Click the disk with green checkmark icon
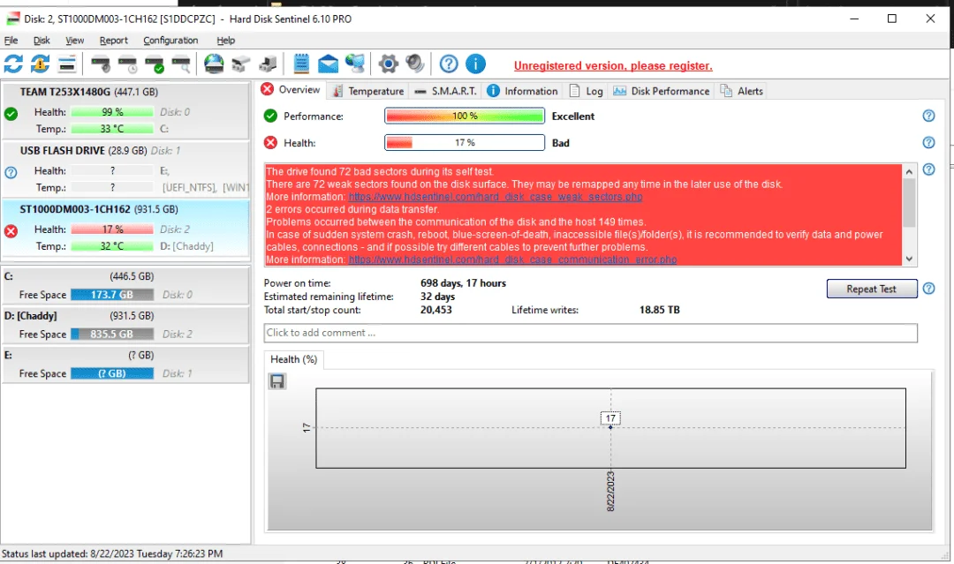 (x=155, y=64)
